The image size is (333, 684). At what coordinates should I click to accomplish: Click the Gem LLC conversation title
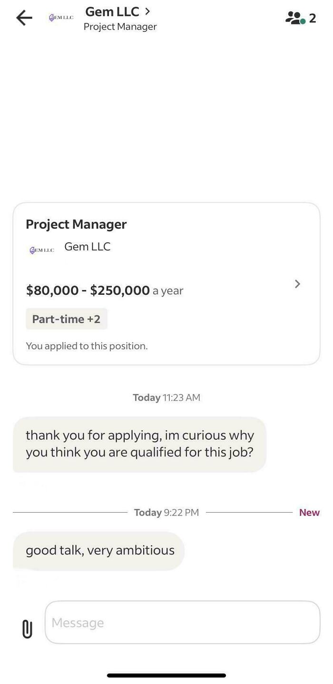[112, 11]
